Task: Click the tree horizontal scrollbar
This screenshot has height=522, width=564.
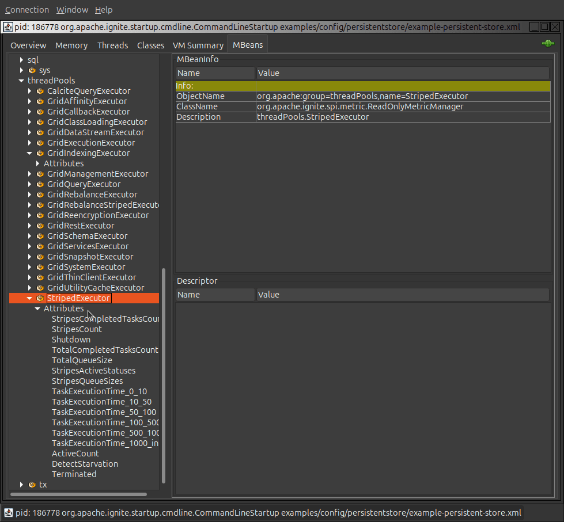Action: (x=78, y=494)
